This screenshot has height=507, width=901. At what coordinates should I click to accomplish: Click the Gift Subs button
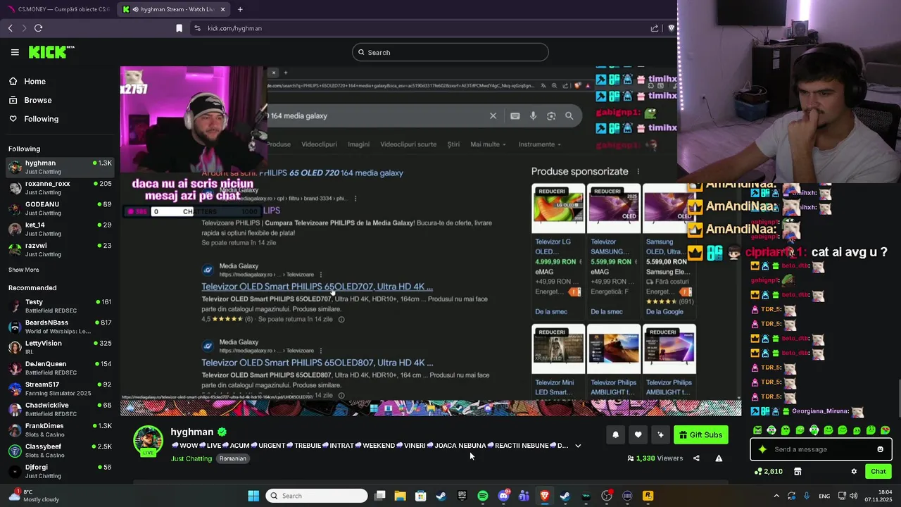(700, 435)
